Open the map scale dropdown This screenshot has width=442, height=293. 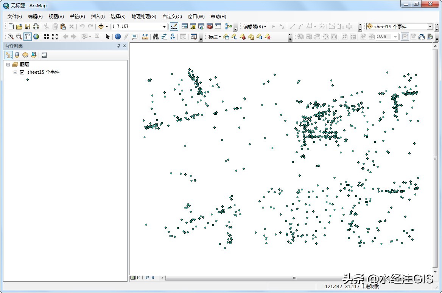click(164, 26)
